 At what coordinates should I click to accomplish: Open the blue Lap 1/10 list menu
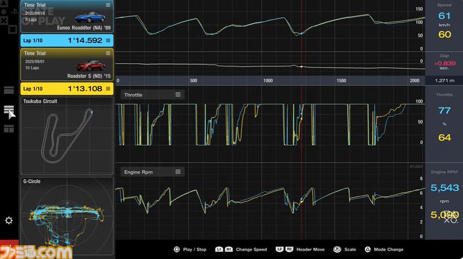point(108,40)
